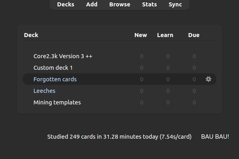The image size is (239, 159).
Task: Sync the collection now
Action: click(x=175, y=4)
